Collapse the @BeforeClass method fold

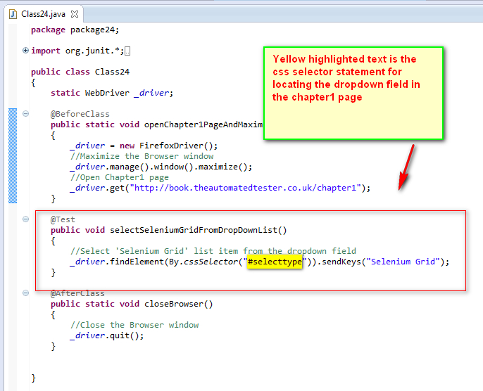pos(26,114)
